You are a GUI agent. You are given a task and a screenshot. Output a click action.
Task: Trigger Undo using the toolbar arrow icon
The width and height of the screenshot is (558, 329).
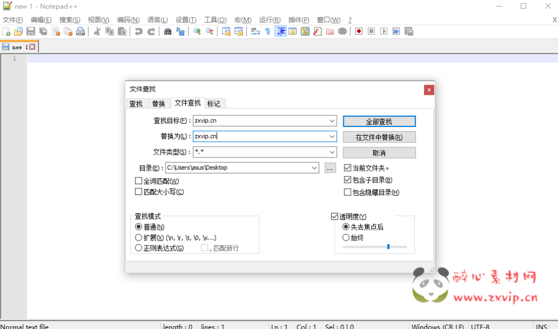point(138,32)
